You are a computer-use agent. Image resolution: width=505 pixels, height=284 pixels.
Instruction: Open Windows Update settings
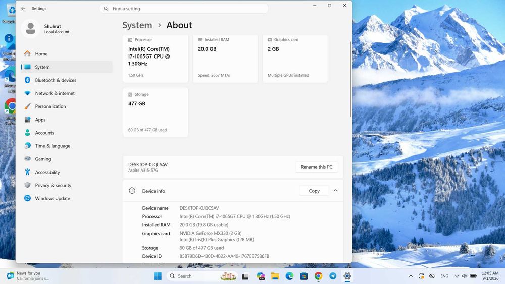click(67, 198)
